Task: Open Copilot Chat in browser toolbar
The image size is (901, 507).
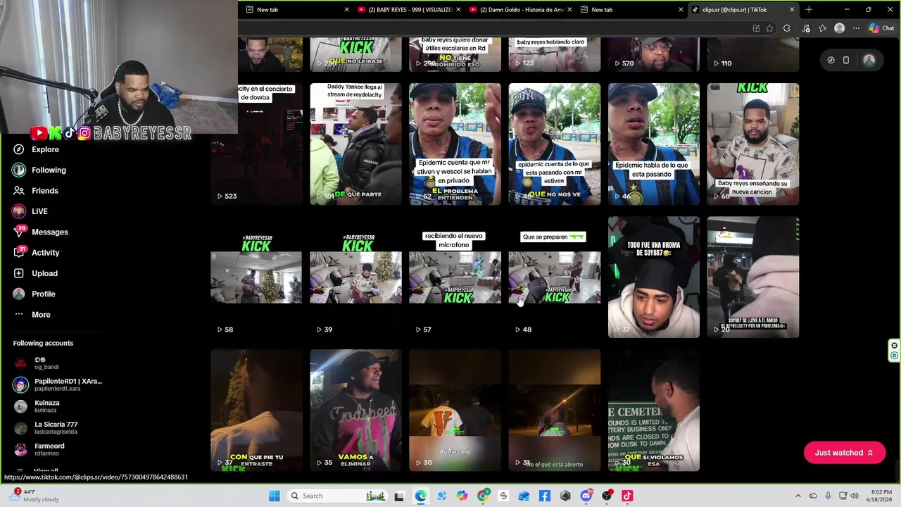Action: click(x=881, y=28)
